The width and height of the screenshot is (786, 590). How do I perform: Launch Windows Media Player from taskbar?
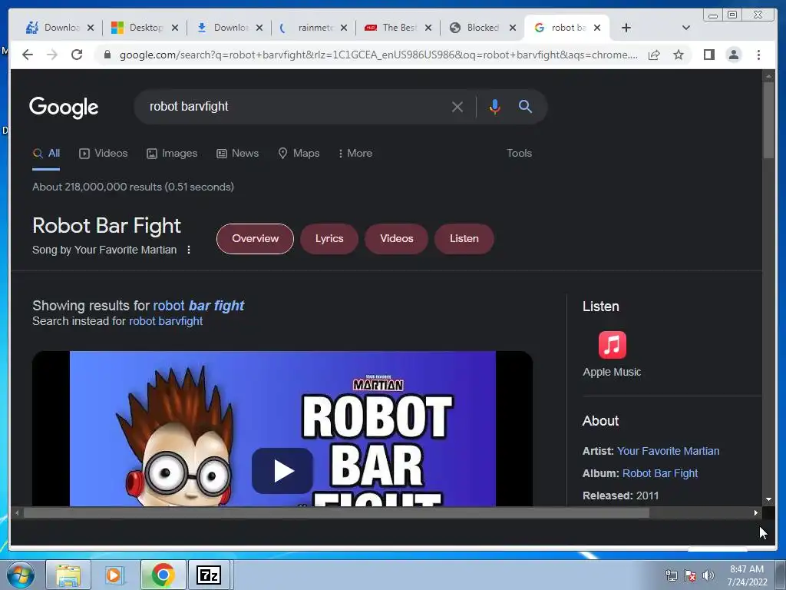pyautogui.click(x=115, y=575)
